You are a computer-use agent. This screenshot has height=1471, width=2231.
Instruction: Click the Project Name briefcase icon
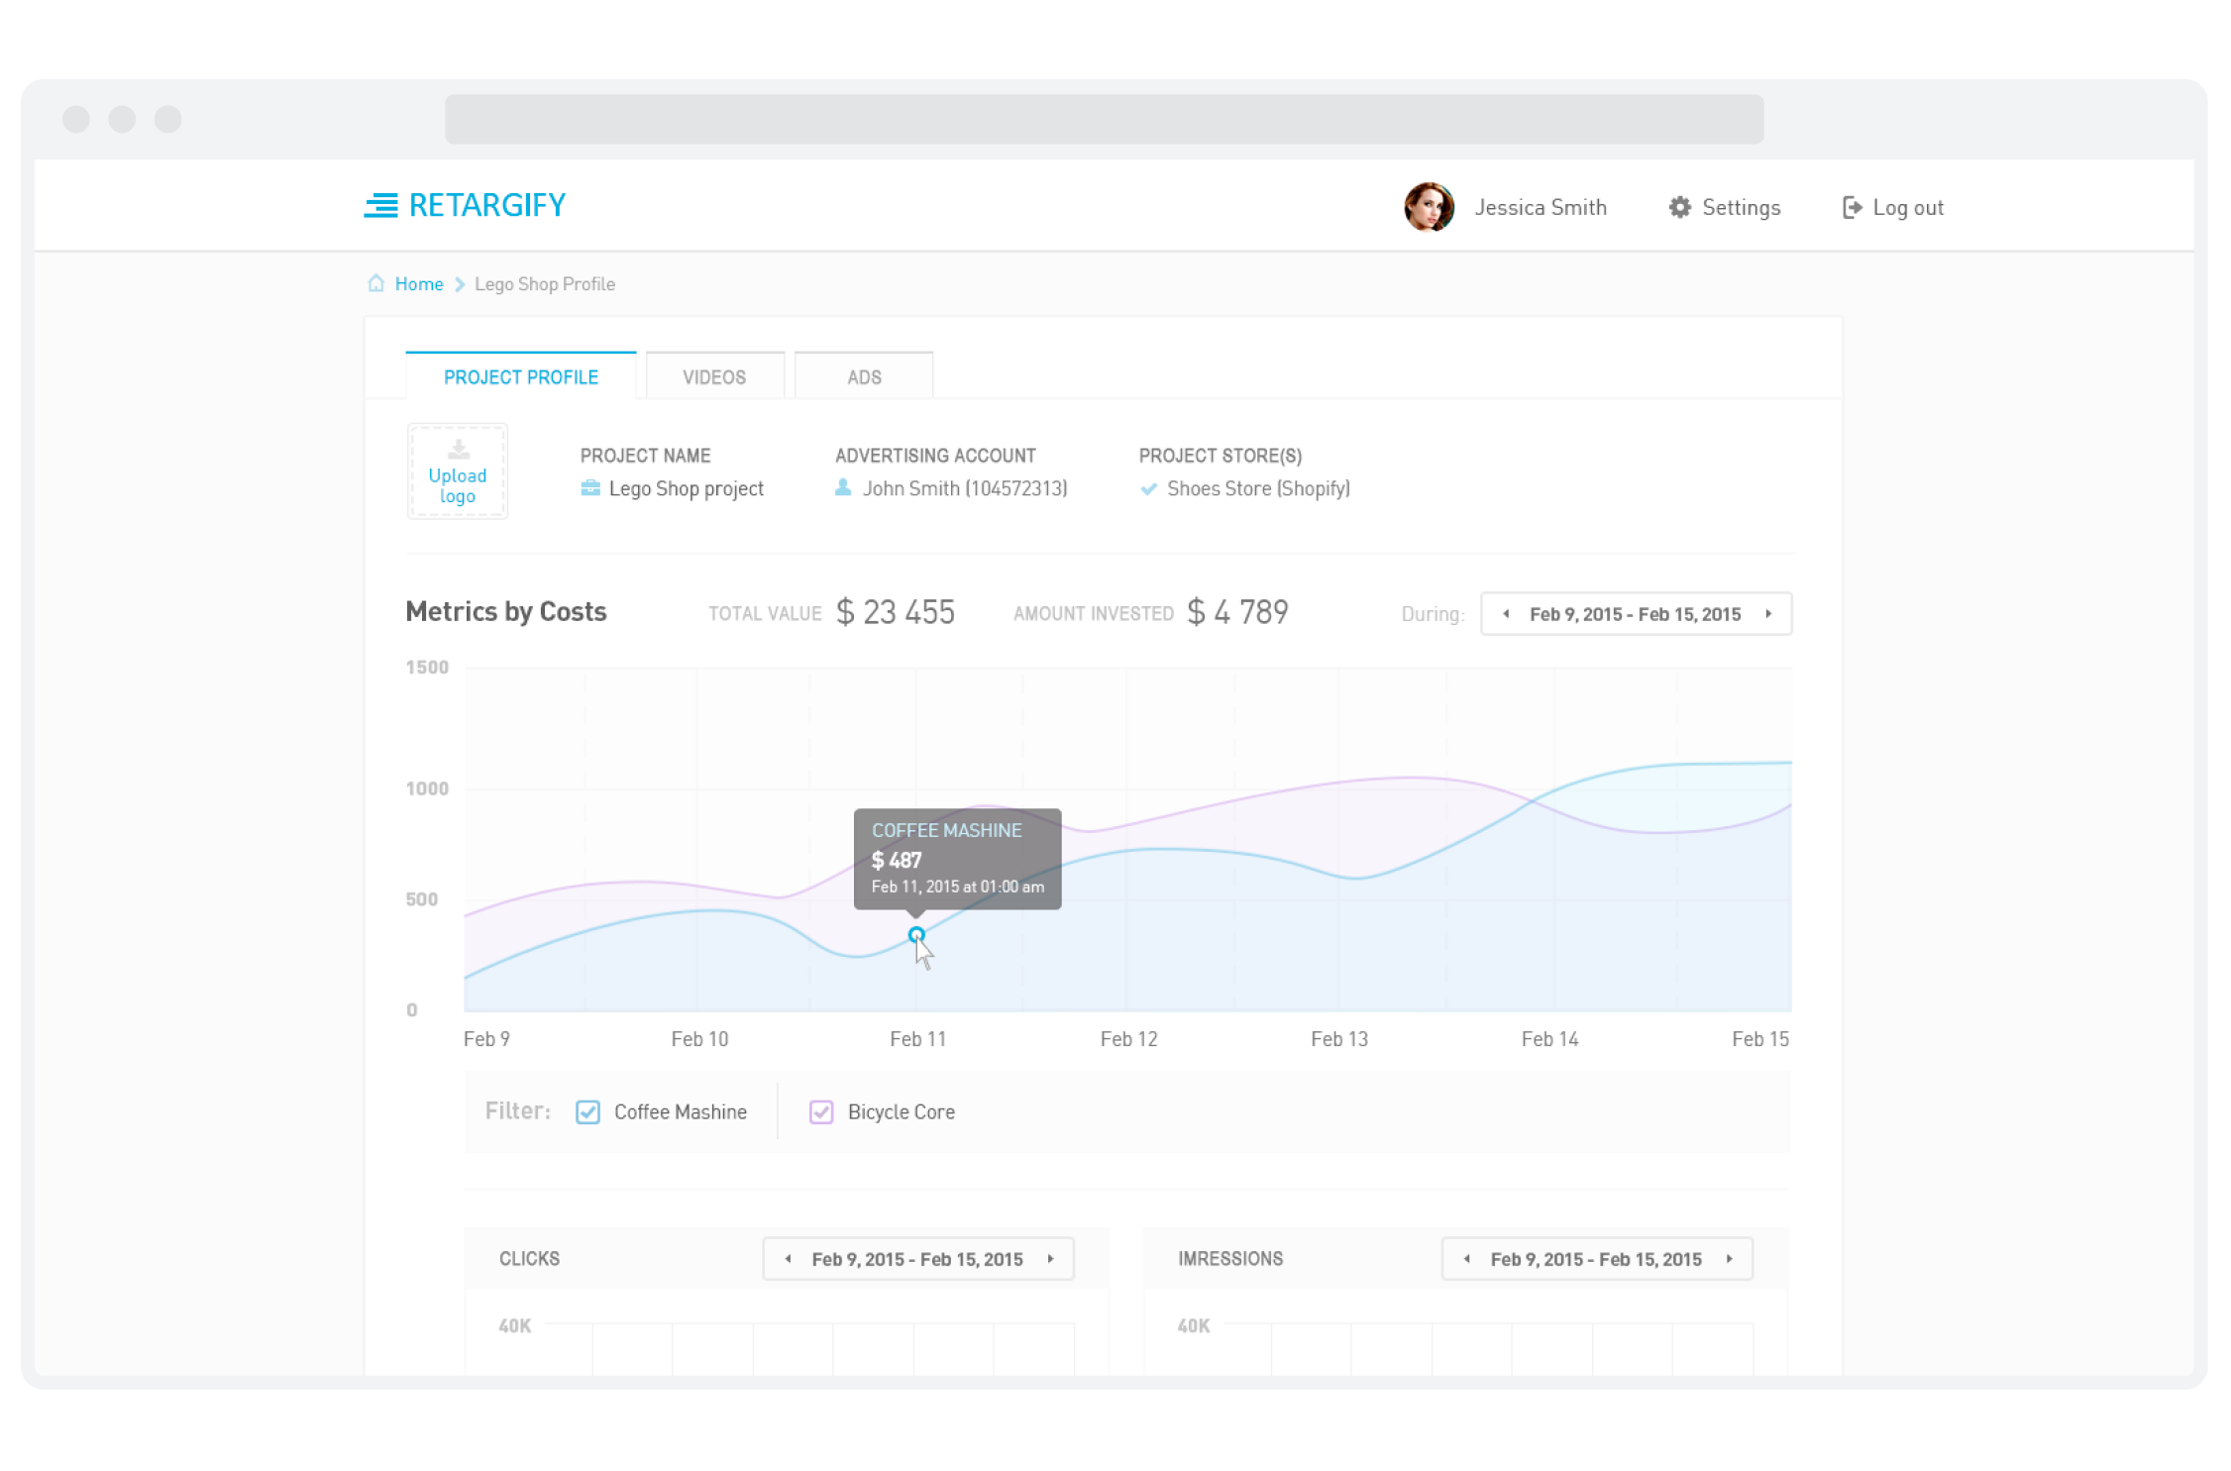(587, 487)
